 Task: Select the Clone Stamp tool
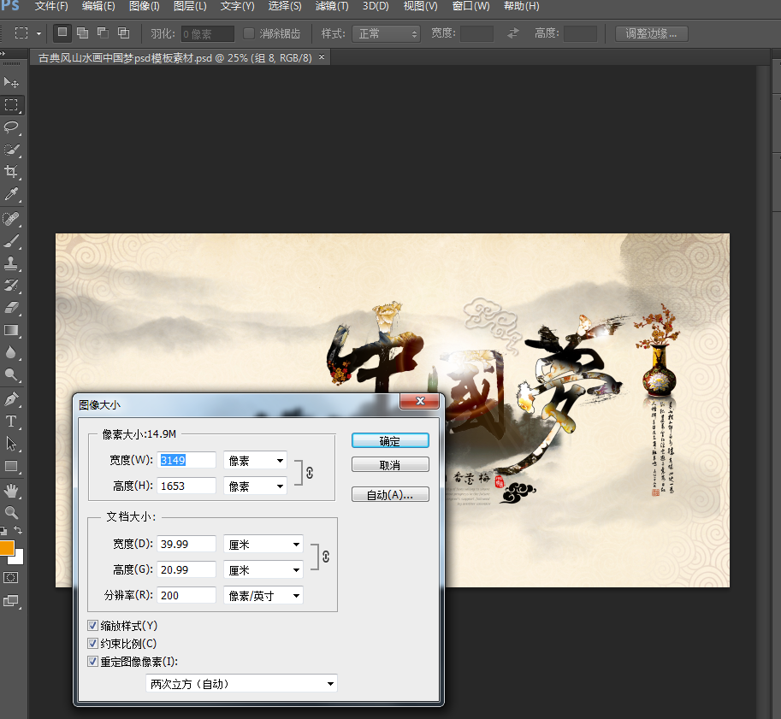11,263
